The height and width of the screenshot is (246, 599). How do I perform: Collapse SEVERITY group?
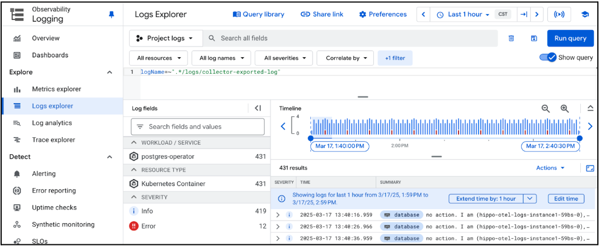(x=134, y=197)
